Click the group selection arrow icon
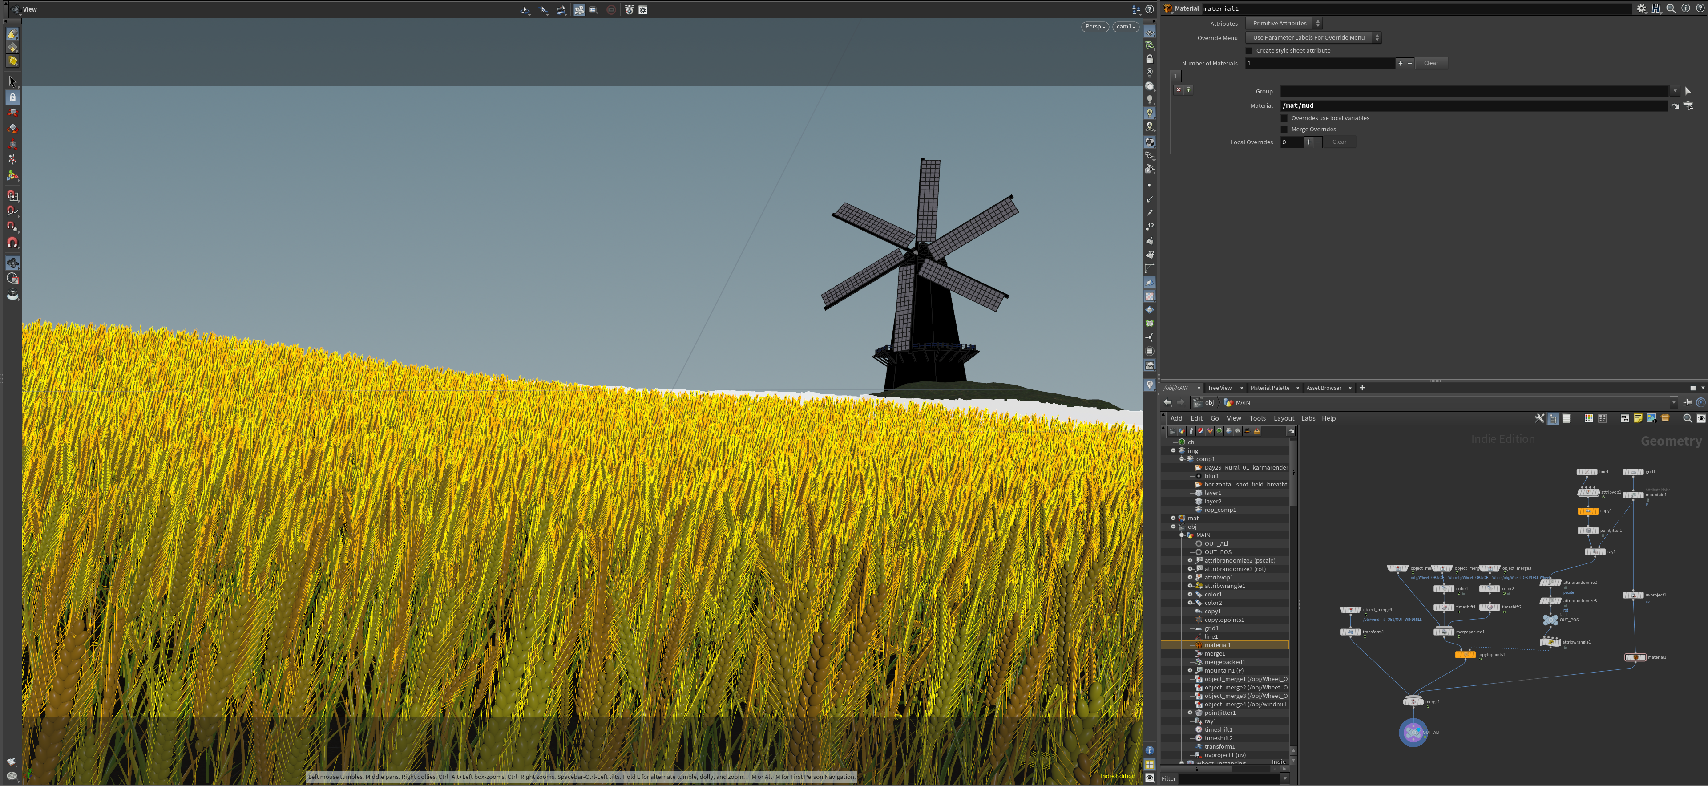Viewport: 1708px width, 786px height. 1688,92
